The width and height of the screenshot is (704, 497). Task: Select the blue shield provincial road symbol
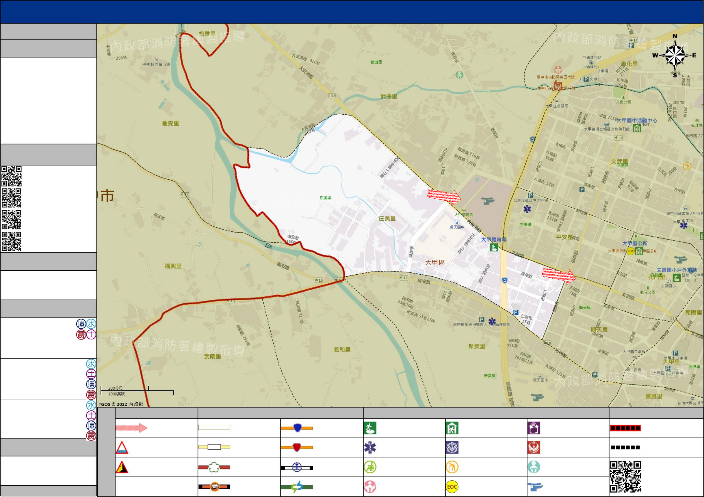click(x=297, y=428)
